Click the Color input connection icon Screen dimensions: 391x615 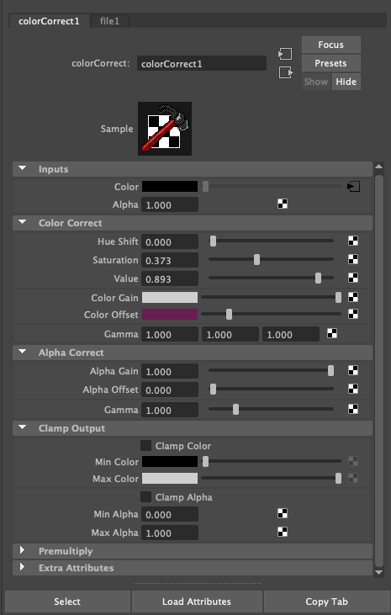point(353,187)
